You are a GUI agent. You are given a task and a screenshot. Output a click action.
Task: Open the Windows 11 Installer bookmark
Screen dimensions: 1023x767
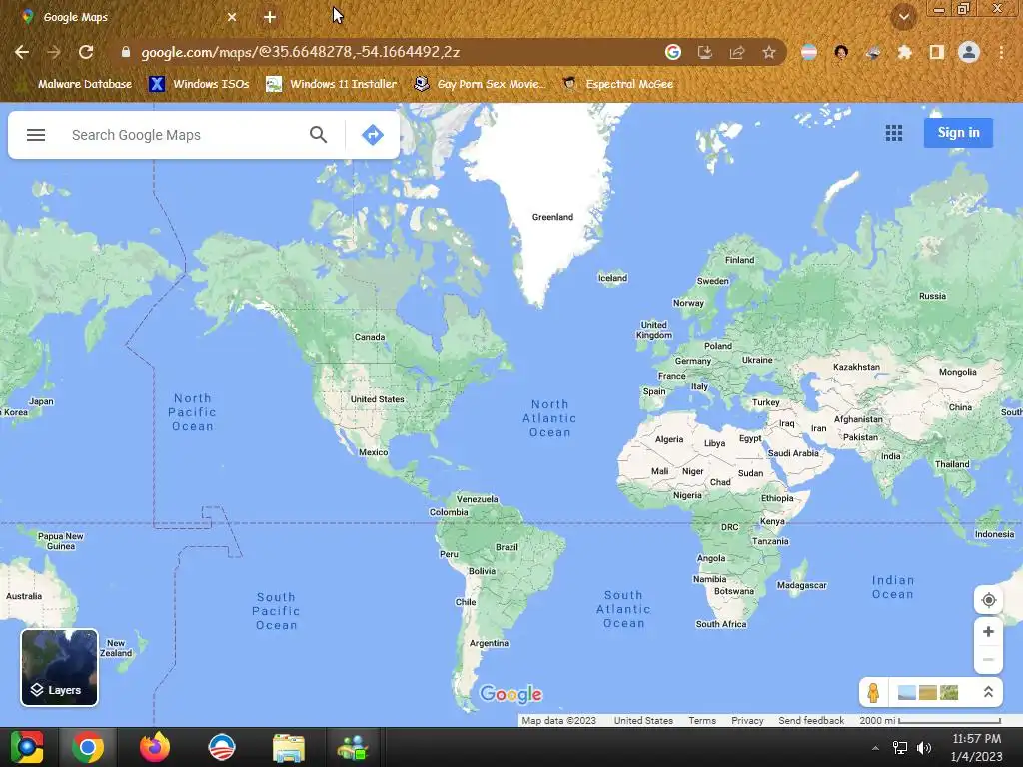point(332,84)
